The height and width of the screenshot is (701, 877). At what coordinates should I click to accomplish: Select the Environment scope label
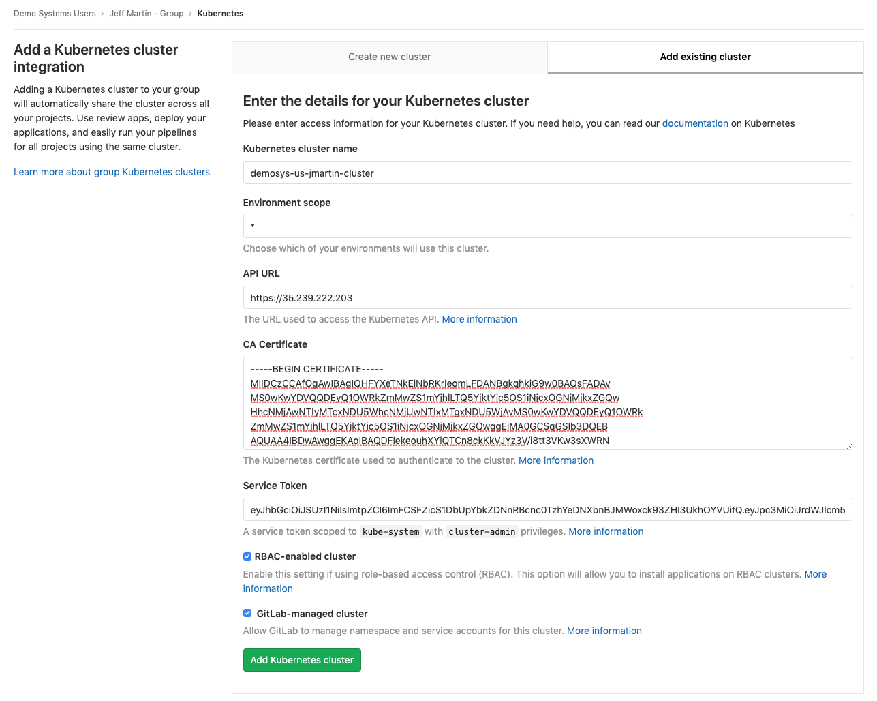tap(287, 203)
